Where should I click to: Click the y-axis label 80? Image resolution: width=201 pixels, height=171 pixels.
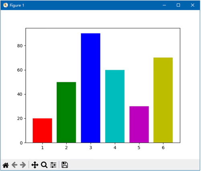pos(20,46)
